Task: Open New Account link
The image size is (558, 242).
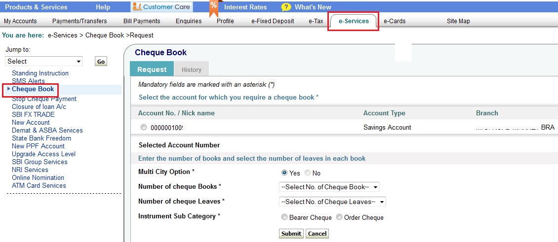Action: tap(31, 122)
